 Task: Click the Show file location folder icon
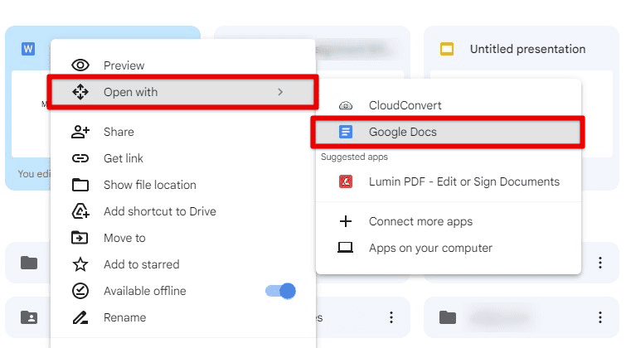click(x=80, y=185)
